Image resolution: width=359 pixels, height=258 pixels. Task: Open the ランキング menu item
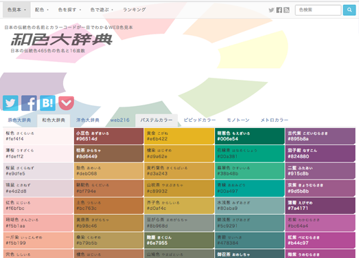[135, 10]
